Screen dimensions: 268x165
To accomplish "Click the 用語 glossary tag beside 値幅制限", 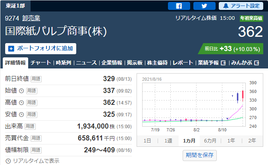I will click(x=36, y=150).
